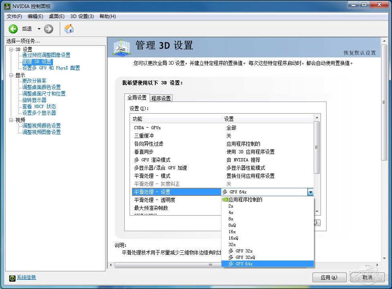
Task: Select 设置多 GPU 和 PhysX 配置
Action: tap(51, 68)
